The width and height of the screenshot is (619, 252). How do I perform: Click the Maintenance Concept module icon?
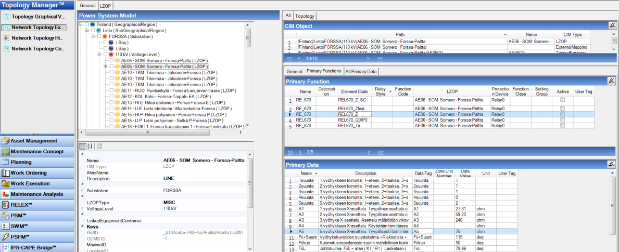click(6, 152)
